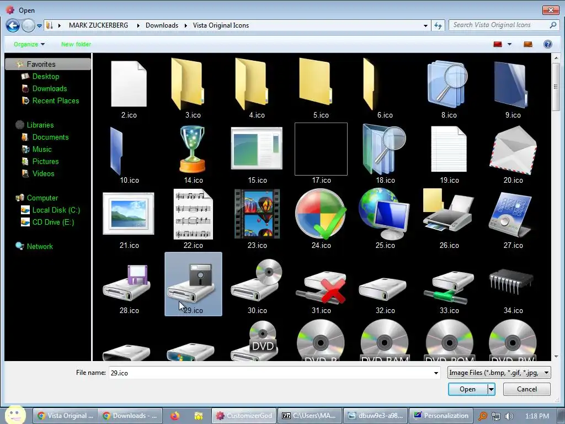Switch to Personalization taskbar window
Viewport: 565px width, 424px height.
click(x=441, y=416)
